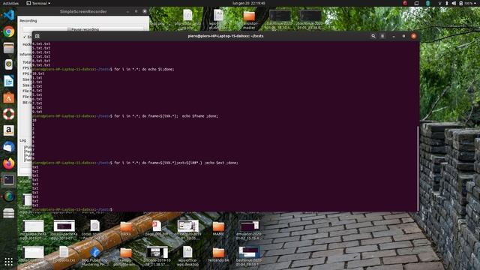Open the Terminal app menu in the top bar
This screenshot has height=270, width=480.
(38, 3)
